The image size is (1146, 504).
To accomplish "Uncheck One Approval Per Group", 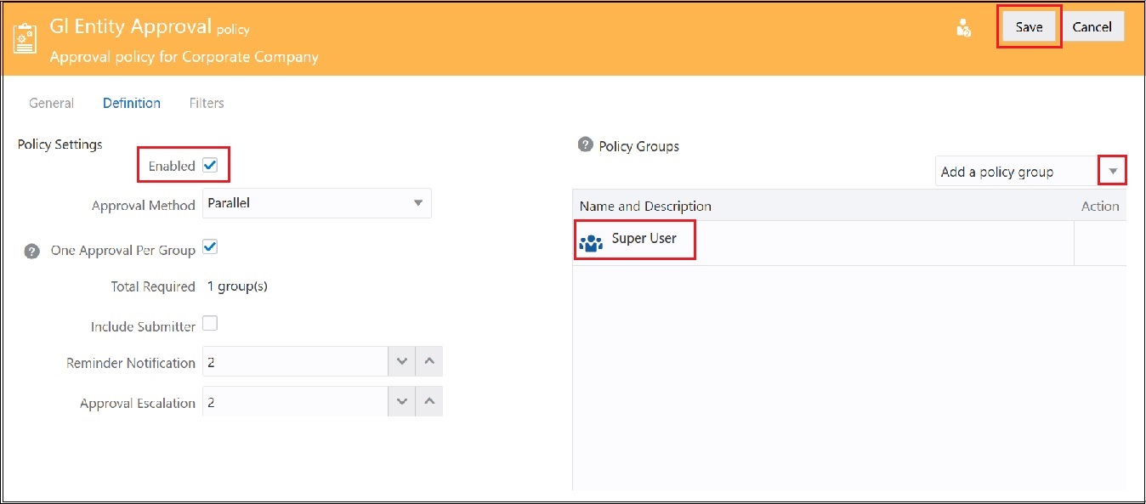I will coord(210,246).
